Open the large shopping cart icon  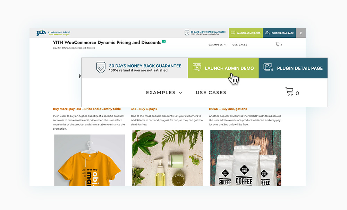(289, 91)
